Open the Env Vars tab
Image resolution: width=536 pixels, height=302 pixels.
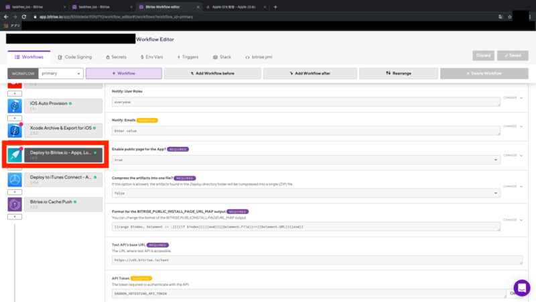pos(152,57)
